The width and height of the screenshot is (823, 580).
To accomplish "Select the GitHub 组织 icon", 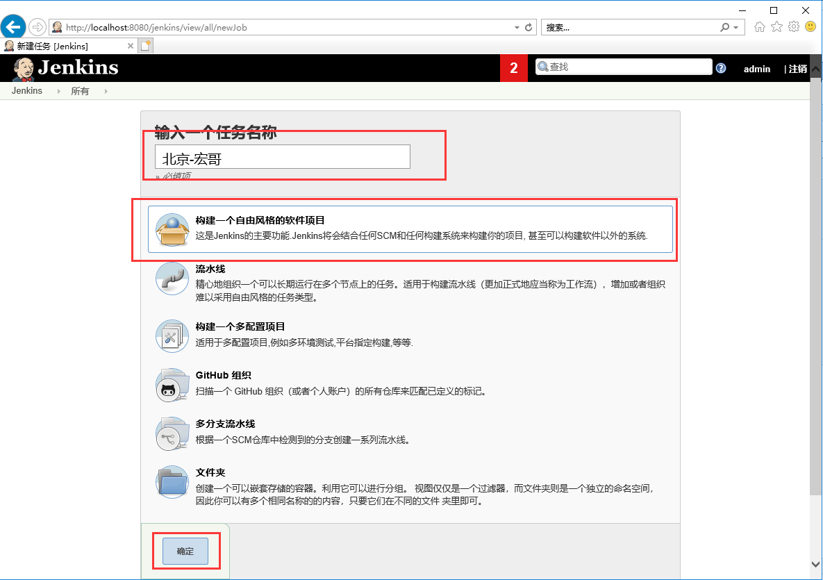I will pyautogui.click(x=172, y=385).
